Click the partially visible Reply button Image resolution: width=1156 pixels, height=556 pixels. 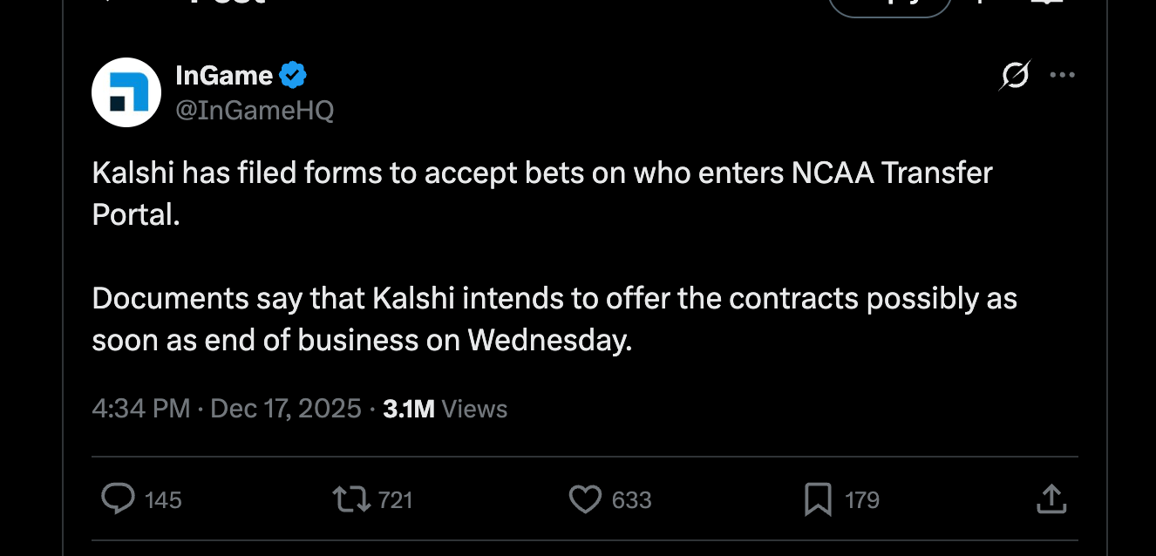tap(889, 5)
